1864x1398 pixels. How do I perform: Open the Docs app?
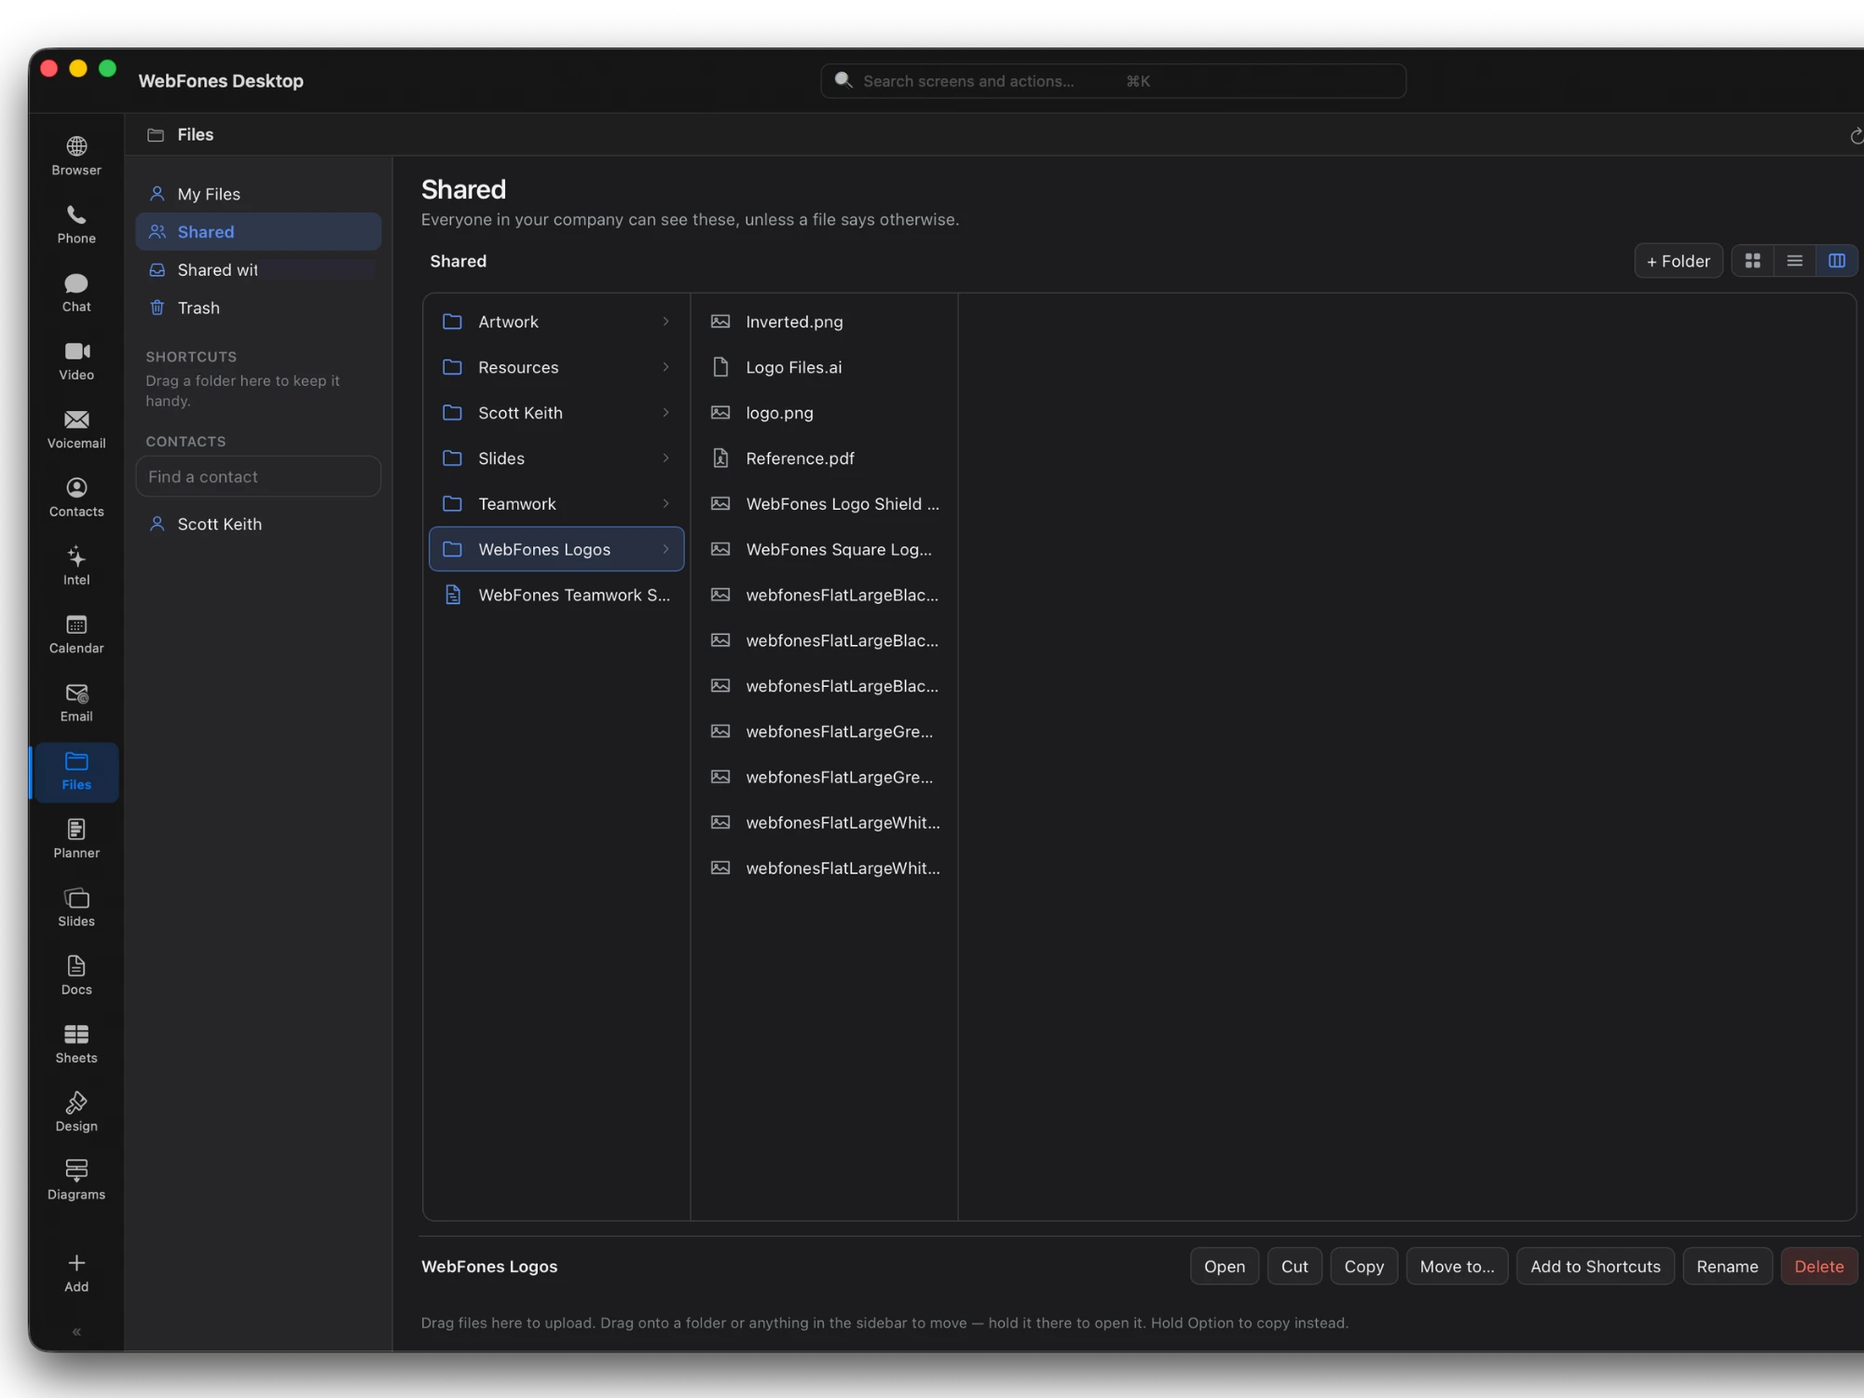tap(76, 976)
